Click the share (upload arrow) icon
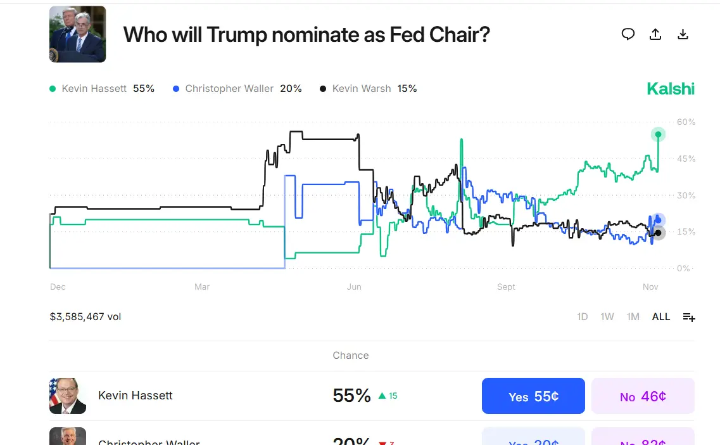 [x=655, y=34]
